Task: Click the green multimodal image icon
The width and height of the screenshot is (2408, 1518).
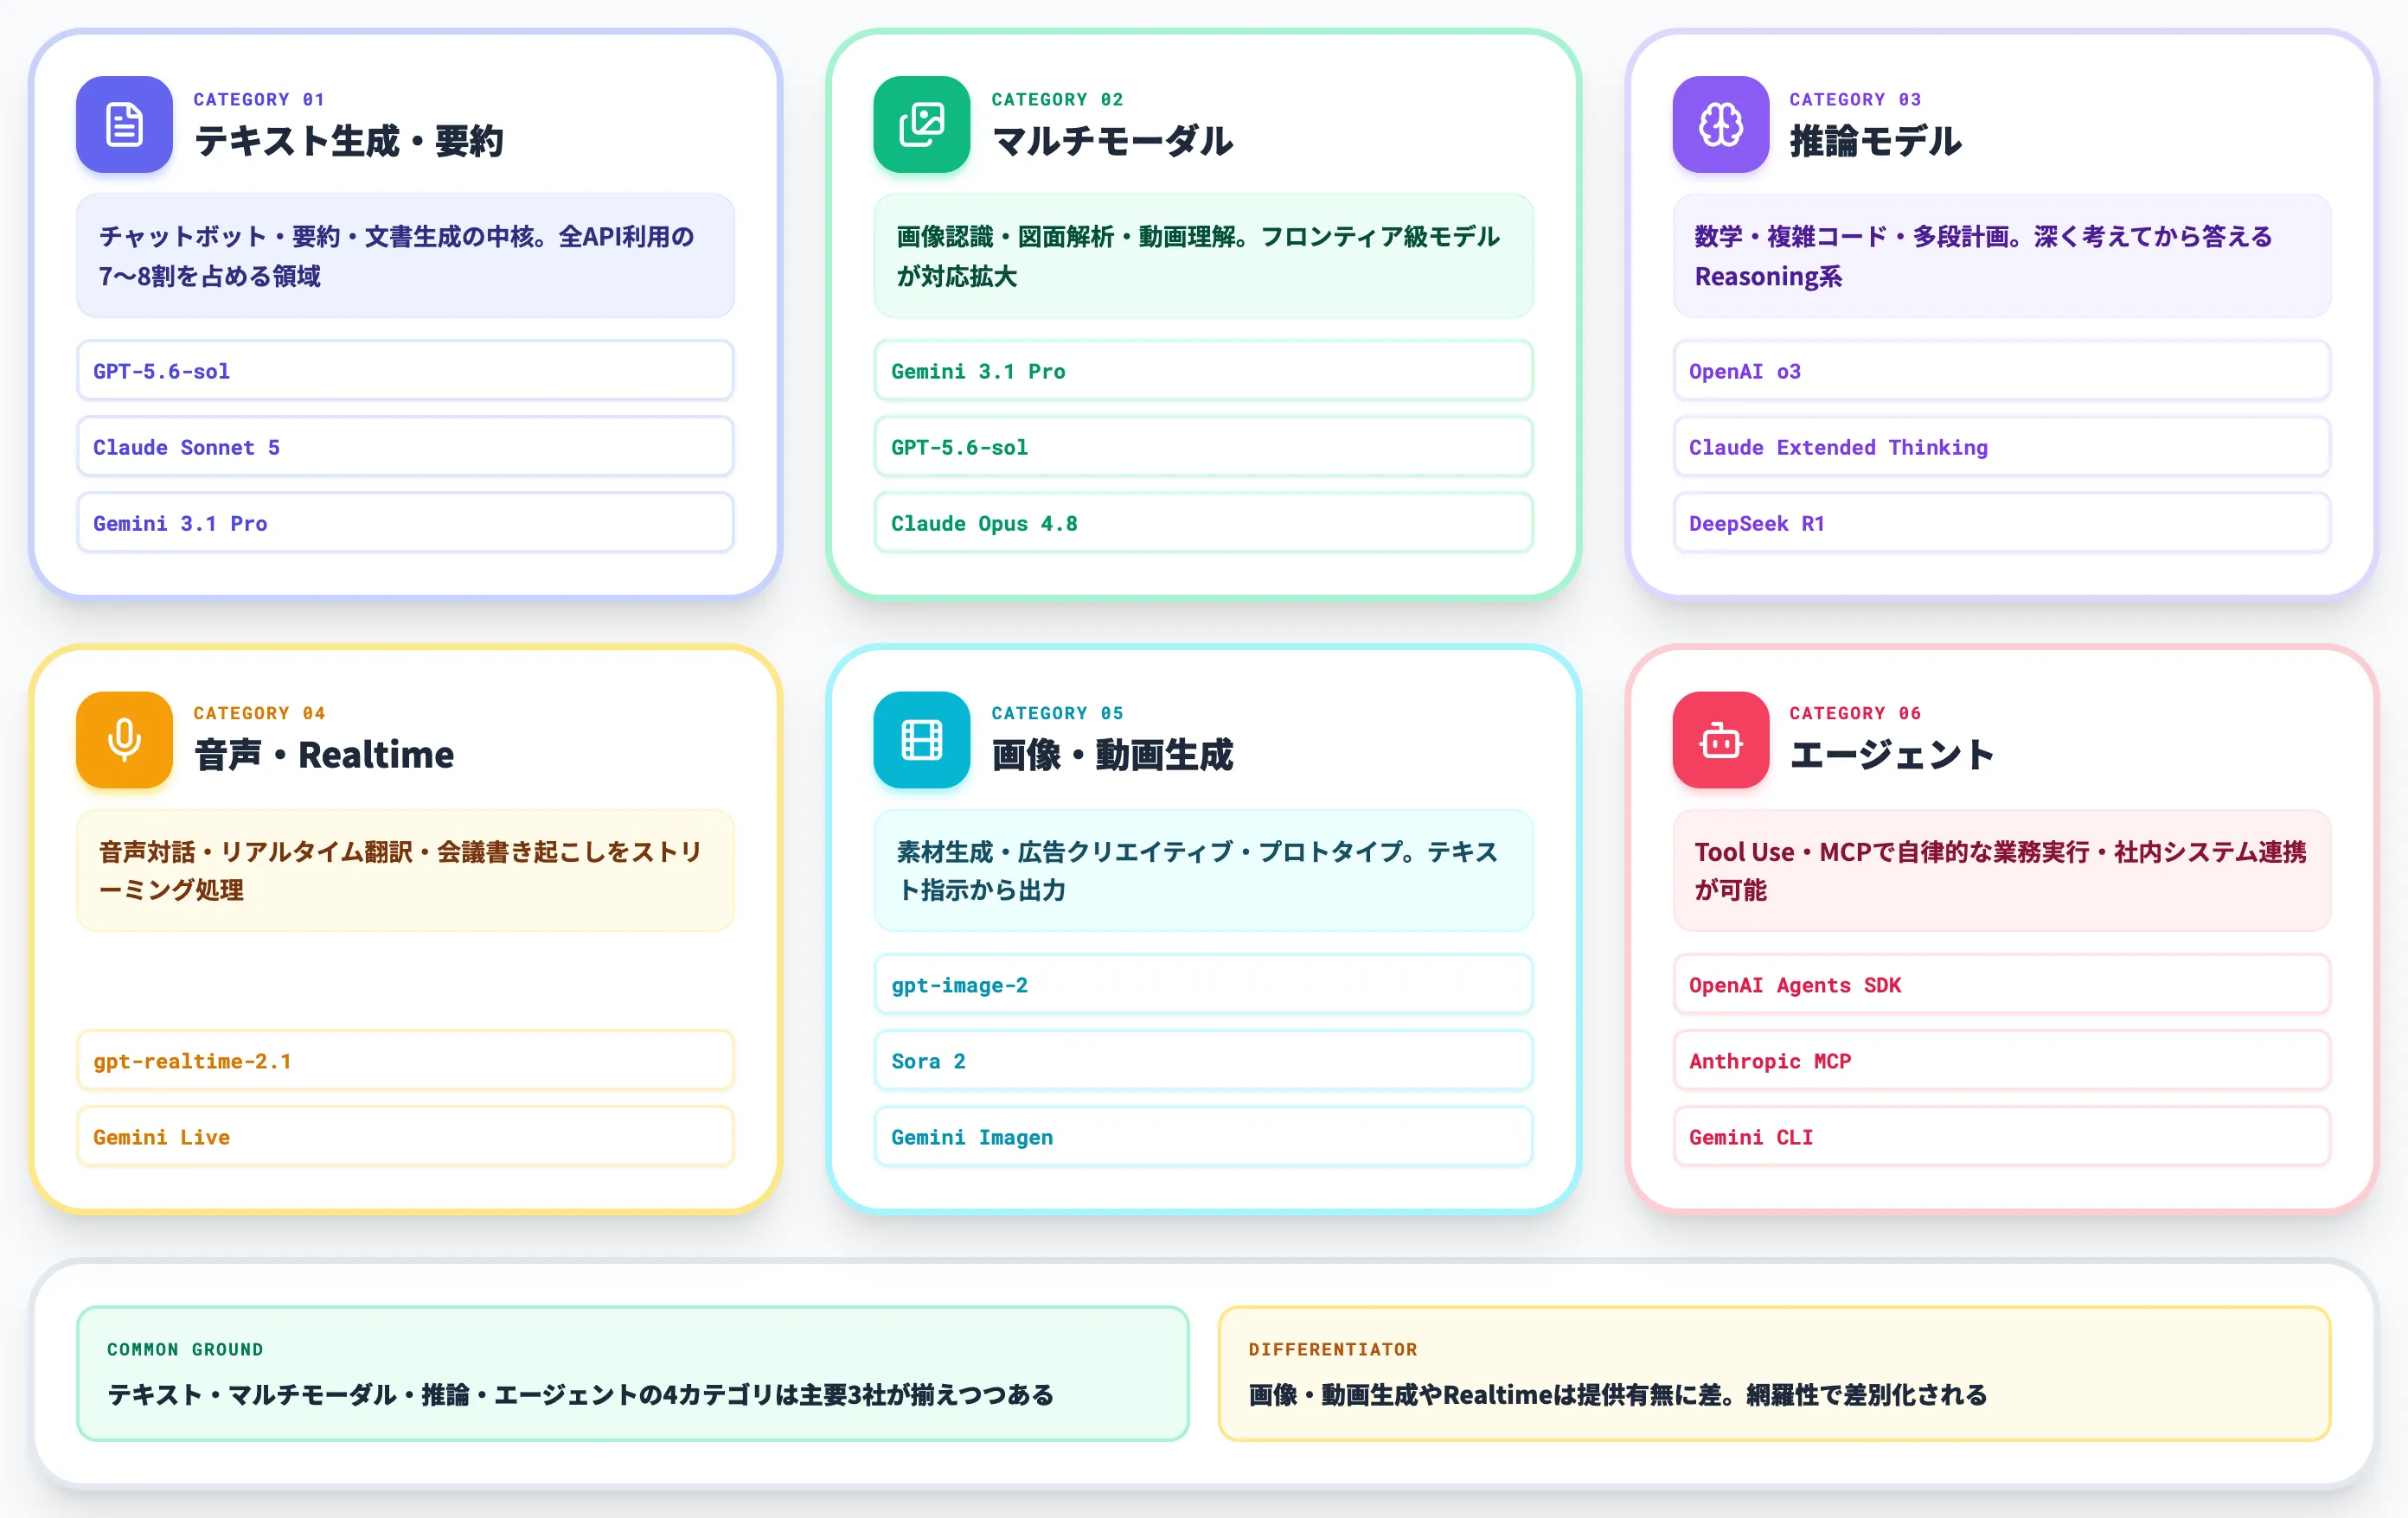Action: [x=921, y=125]
